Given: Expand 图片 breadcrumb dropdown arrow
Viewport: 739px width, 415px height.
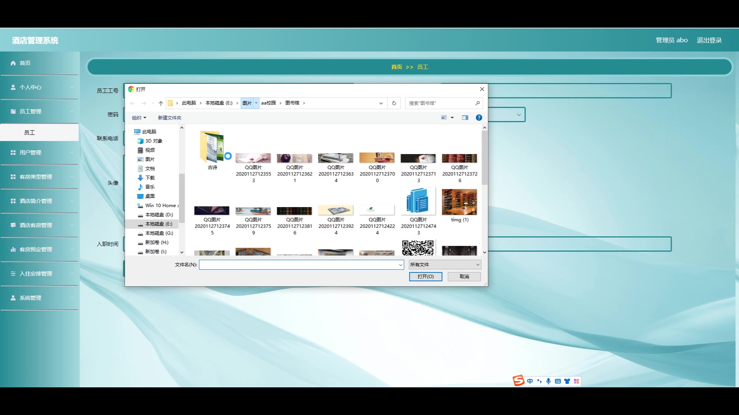Looking at the screenshot, I should pyautogui.click(x=256, y=103).
